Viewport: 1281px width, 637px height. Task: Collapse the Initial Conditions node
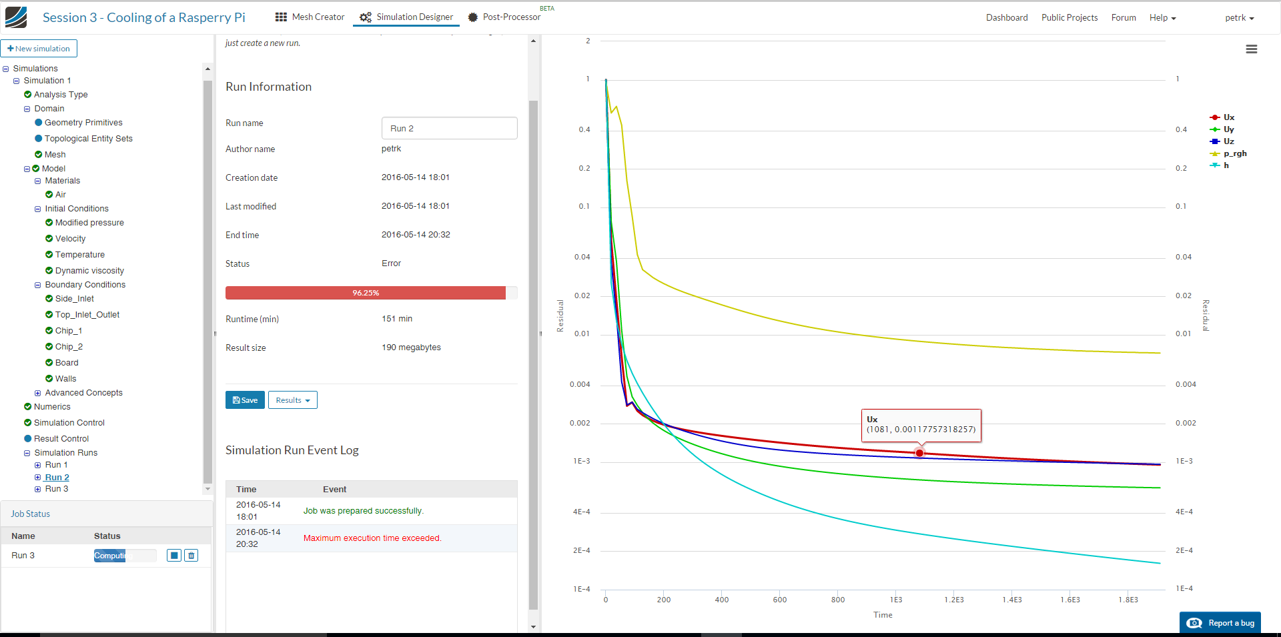[x=38, y=209]
